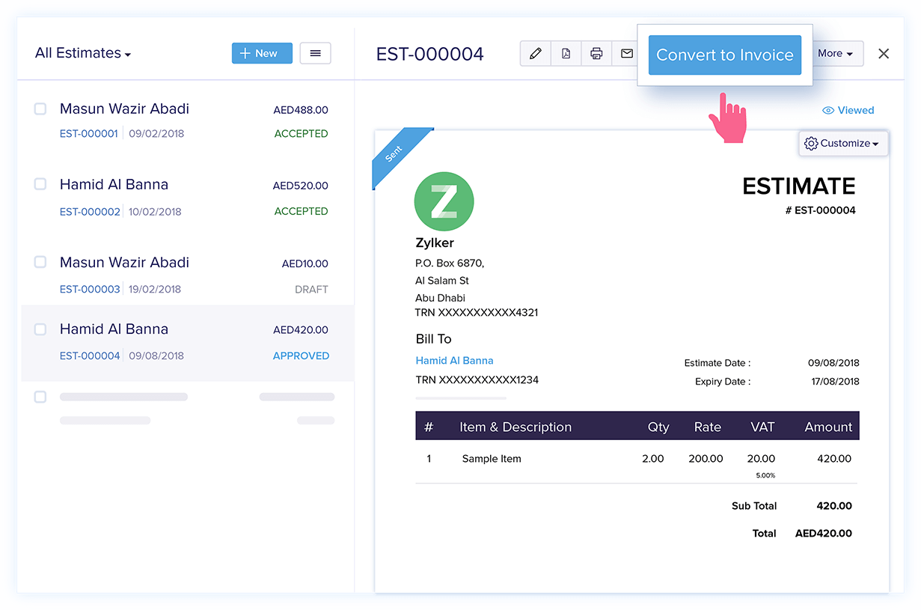The image size is (921, 610).
Task: Select checkbox for EST-000003 draft estimate
Action: pyautogui.click(x=40, y=262)
